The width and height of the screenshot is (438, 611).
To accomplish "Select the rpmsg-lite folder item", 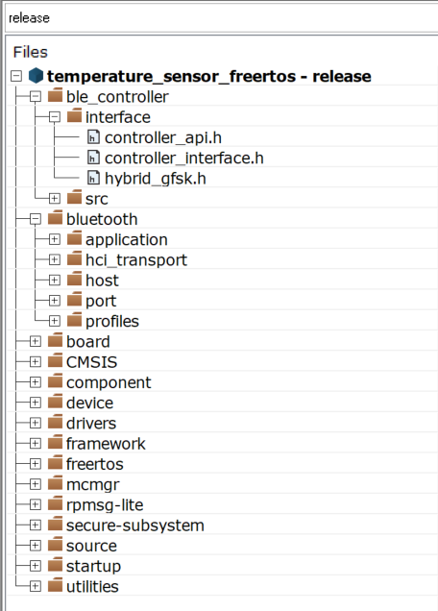I will (105, 505).
